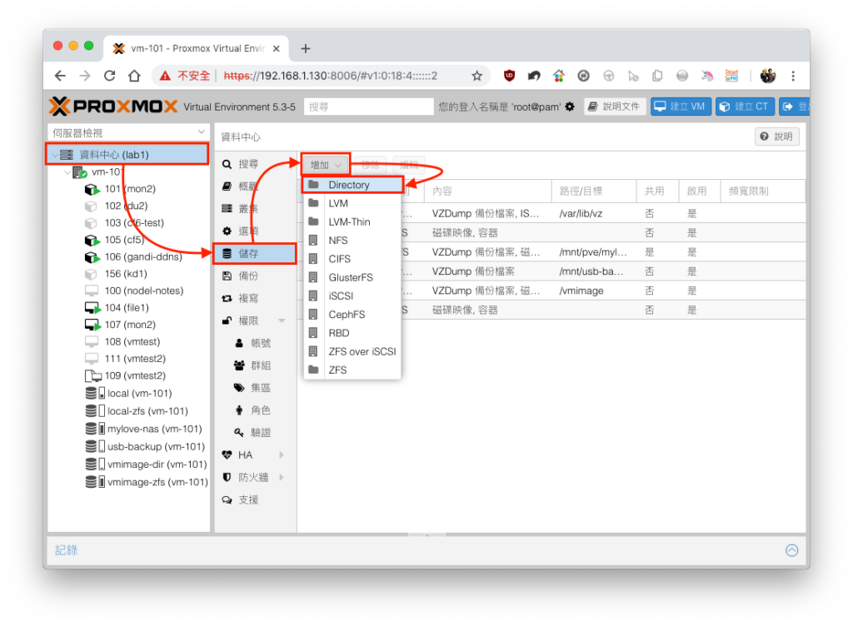This screenshot has width=853, height=626.
Task: Collapse the 資料中心 (lab1) tree node
Action: coord(55,155)
